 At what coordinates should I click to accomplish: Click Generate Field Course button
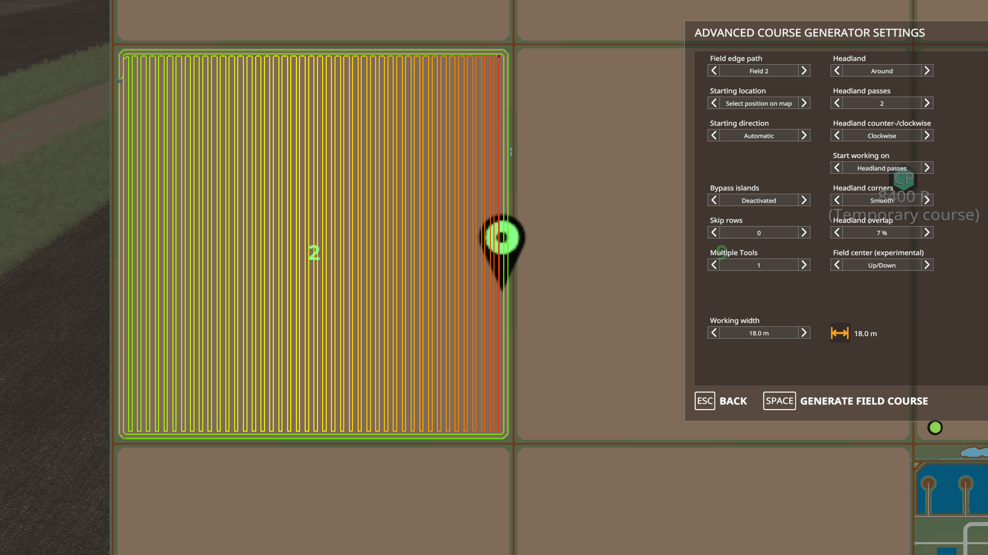(846, 401)
